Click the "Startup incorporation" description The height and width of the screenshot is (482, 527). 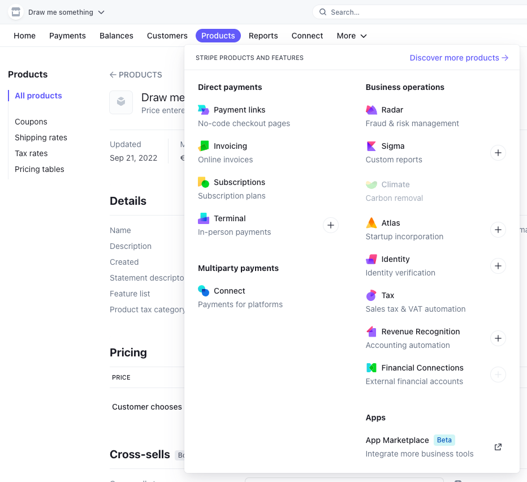(404, 236)
